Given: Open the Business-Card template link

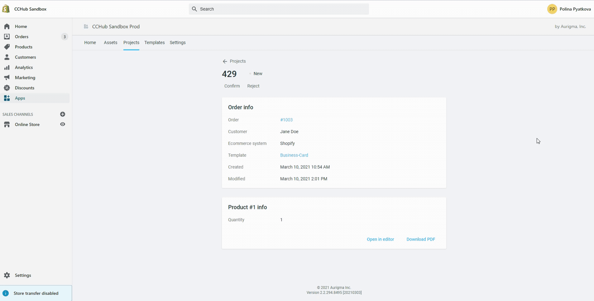Looking at the screenshot, I should tap(294, 155).
